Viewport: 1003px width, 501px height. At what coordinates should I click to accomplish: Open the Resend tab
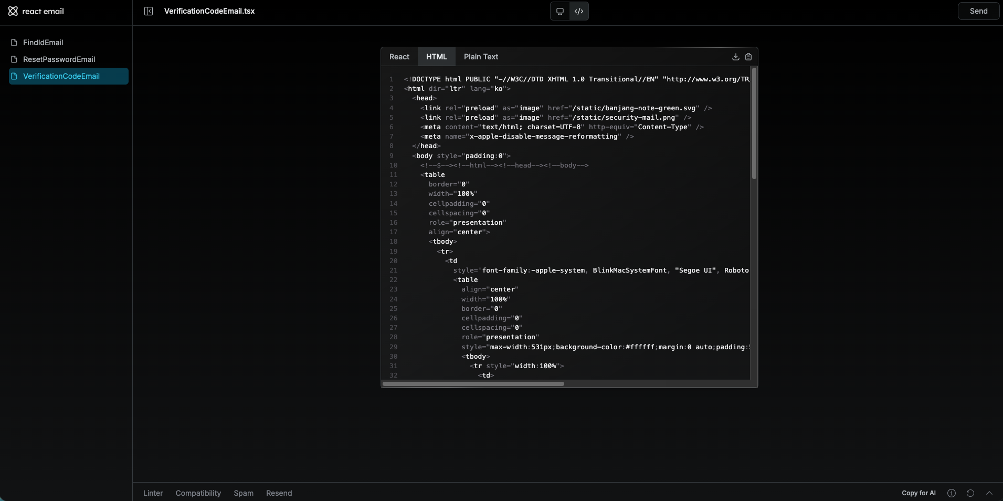(279, 493)
